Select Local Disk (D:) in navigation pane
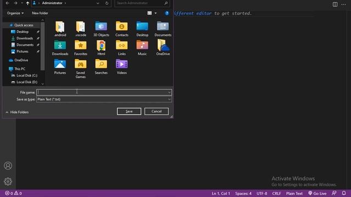The width and height of the screenshot is (351, 197). [27, 82]
